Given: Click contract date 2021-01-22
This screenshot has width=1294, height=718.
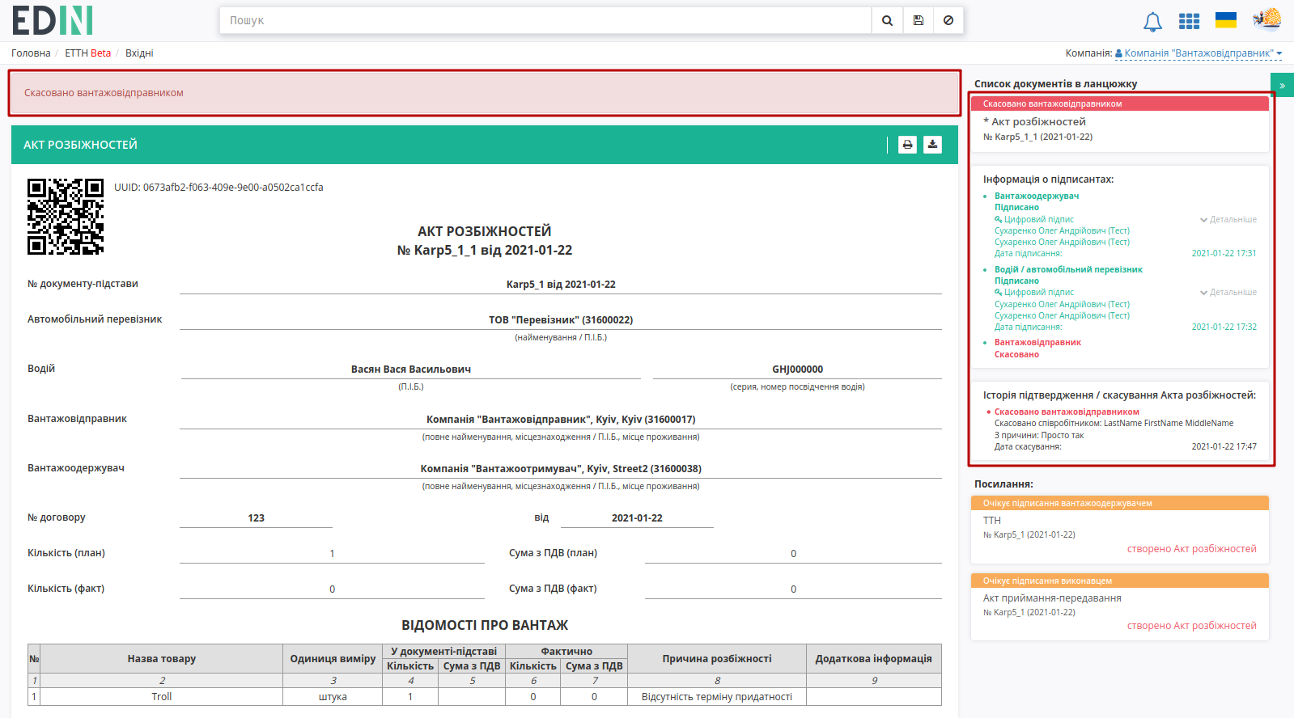Looking at the screenshot, I should coord(637,518).
